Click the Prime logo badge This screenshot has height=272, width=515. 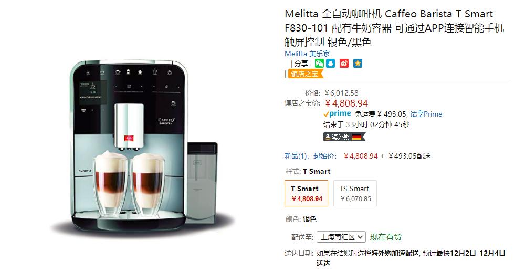coord(337,114)
